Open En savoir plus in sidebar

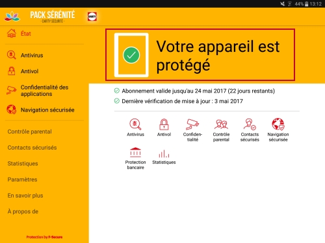25,196
